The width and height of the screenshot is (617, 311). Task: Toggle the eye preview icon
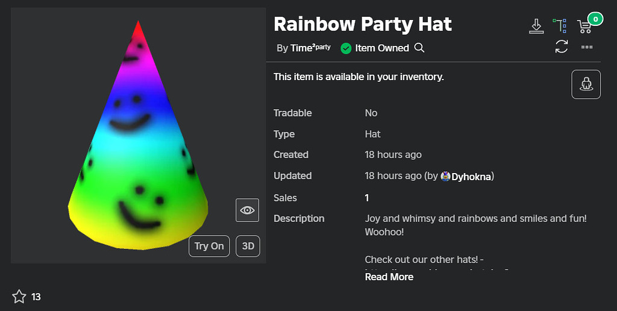(247, 210)
